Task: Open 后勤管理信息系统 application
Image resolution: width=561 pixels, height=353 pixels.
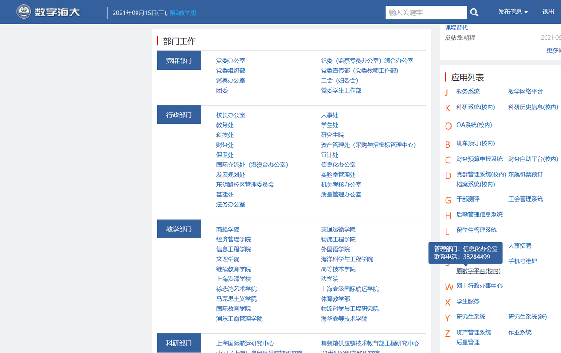Action: [479, 215]
